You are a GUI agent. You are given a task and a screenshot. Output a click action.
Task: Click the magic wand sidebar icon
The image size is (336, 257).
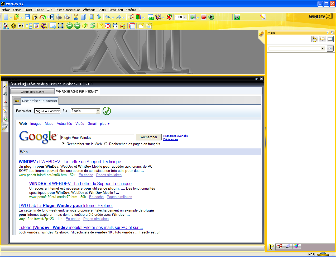[5, 86]
